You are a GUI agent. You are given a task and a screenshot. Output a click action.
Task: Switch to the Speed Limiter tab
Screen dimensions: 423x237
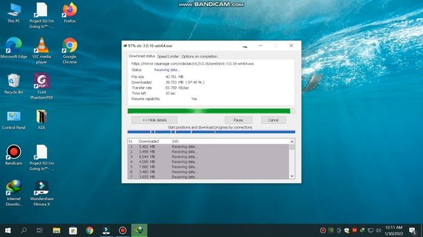pyautogui.click(x=168, y=57)
